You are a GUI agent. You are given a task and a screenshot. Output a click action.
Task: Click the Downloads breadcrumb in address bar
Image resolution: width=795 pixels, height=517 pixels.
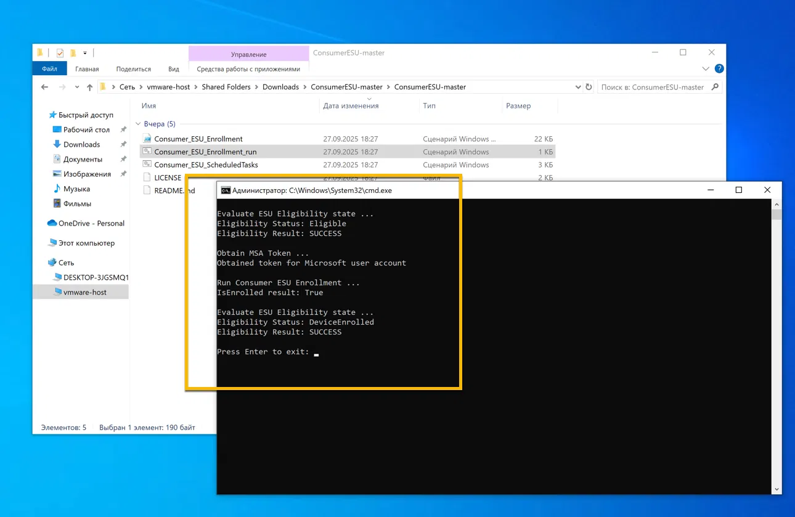click(x=280, y=87)
